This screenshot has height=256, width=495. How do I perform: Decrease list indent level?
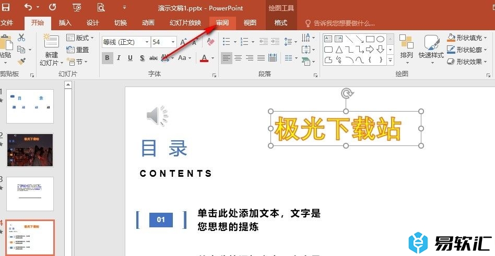coord(264,42)
